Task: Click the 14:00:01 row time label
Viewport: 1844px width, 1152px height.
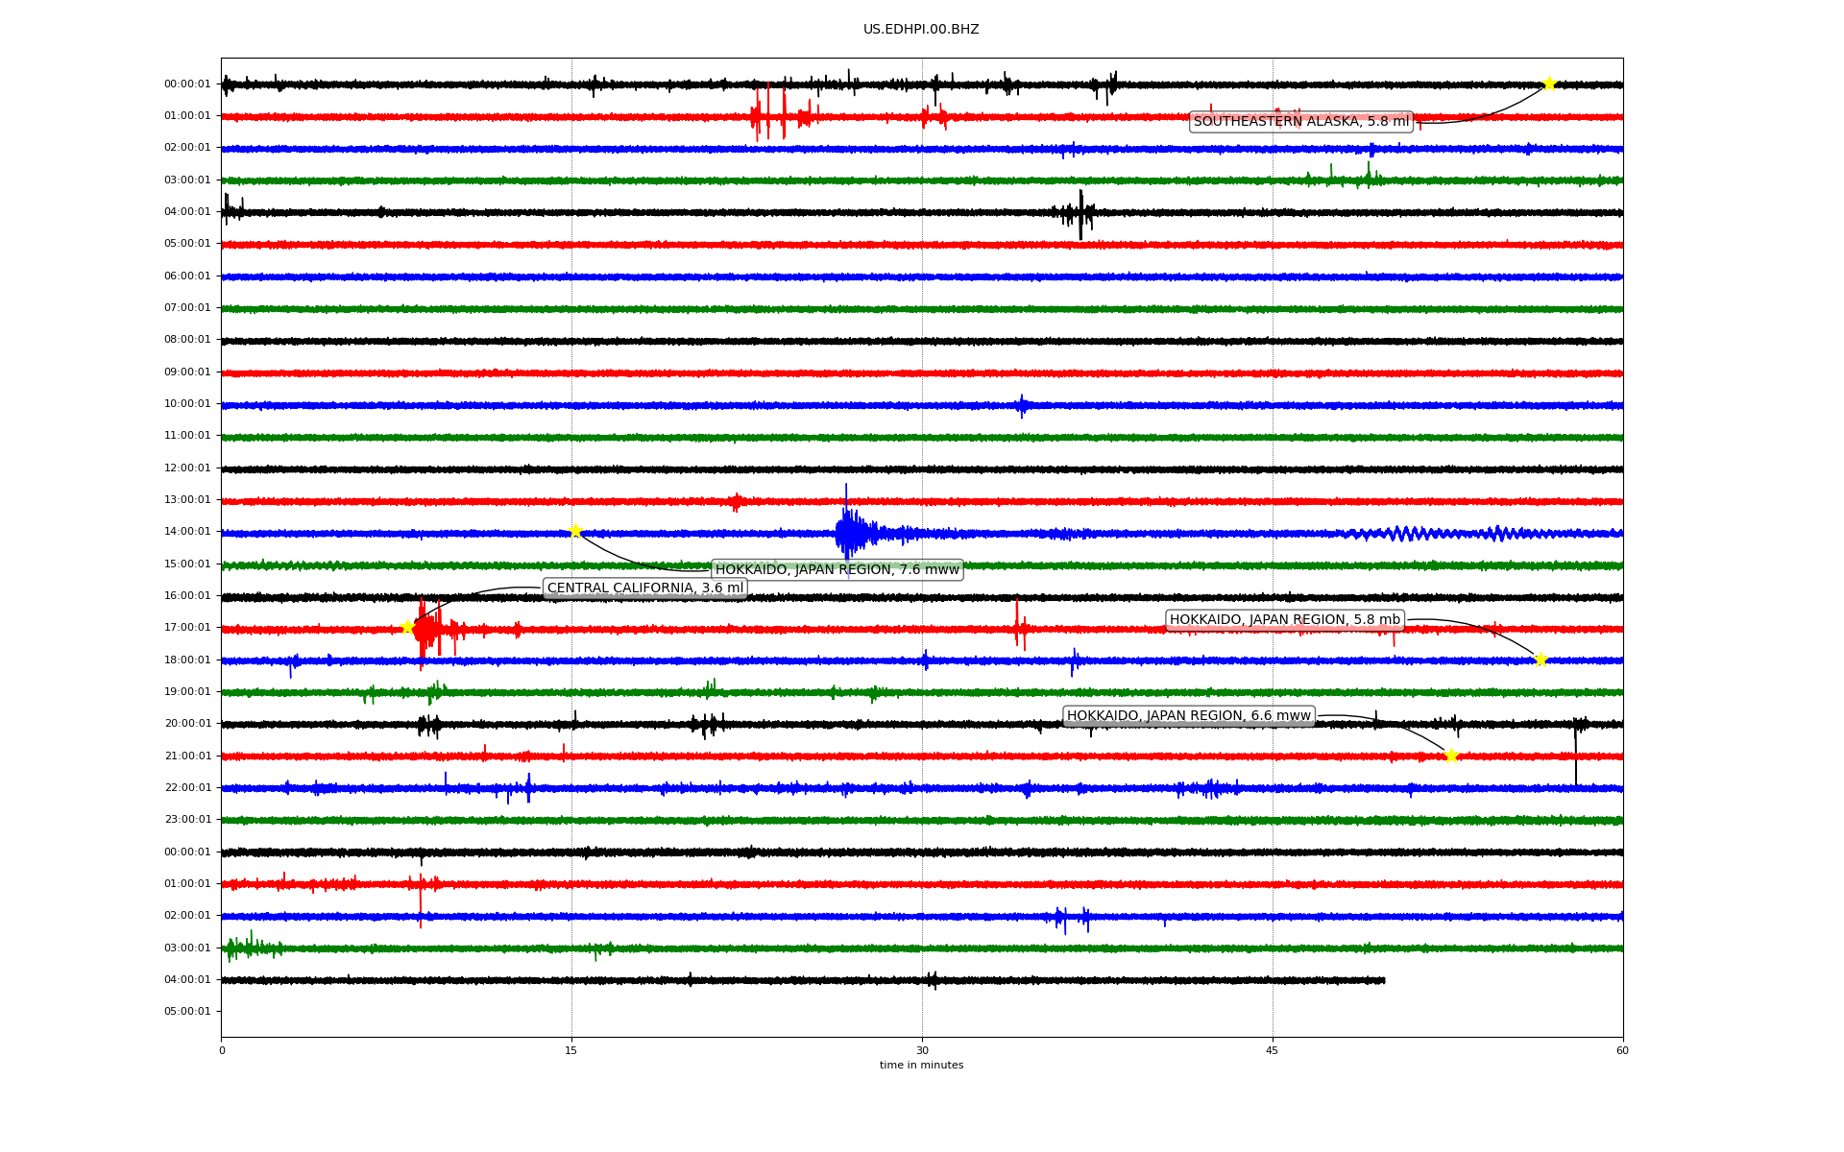Action: 187,531
